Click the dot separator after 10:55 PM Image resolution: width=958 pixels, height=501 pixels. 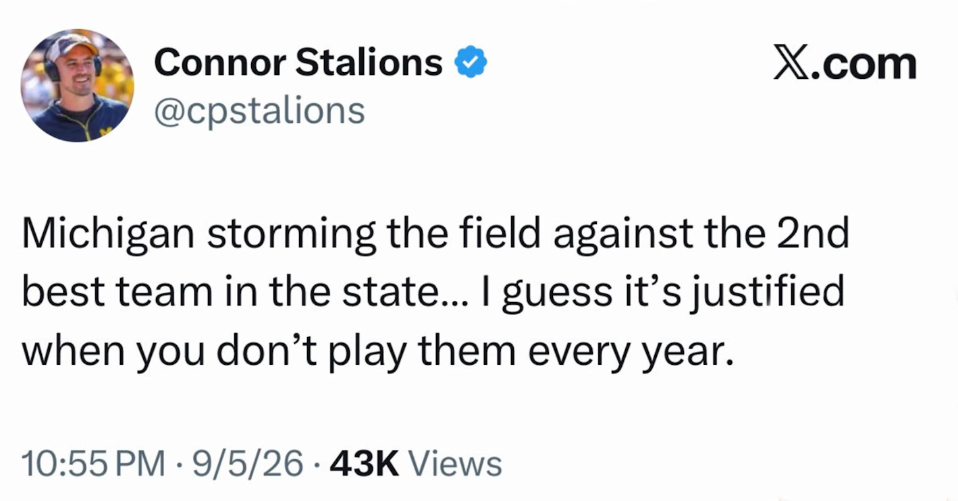(178, 464)
